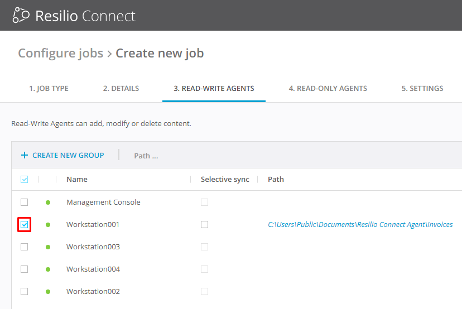Click Management Console green status dot
Screen dimensions: 462x309
(x=48, y=202)
